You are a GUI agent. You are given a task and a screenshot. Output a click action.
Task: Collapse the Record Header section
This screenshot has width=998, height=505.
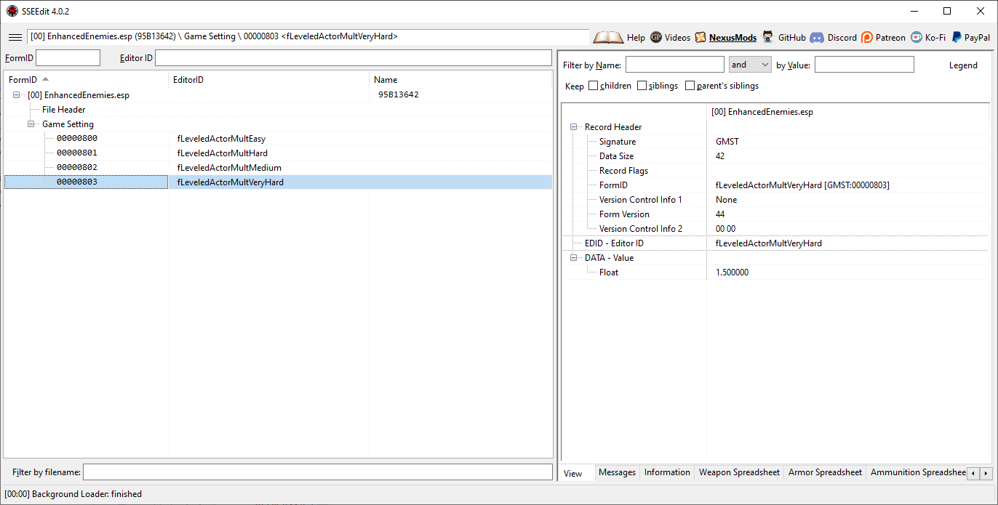[x=574, y=127]
